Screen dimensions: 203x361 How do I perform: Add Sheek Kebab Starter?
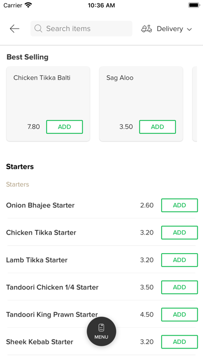pyautogui.click(x=179, y=342)
